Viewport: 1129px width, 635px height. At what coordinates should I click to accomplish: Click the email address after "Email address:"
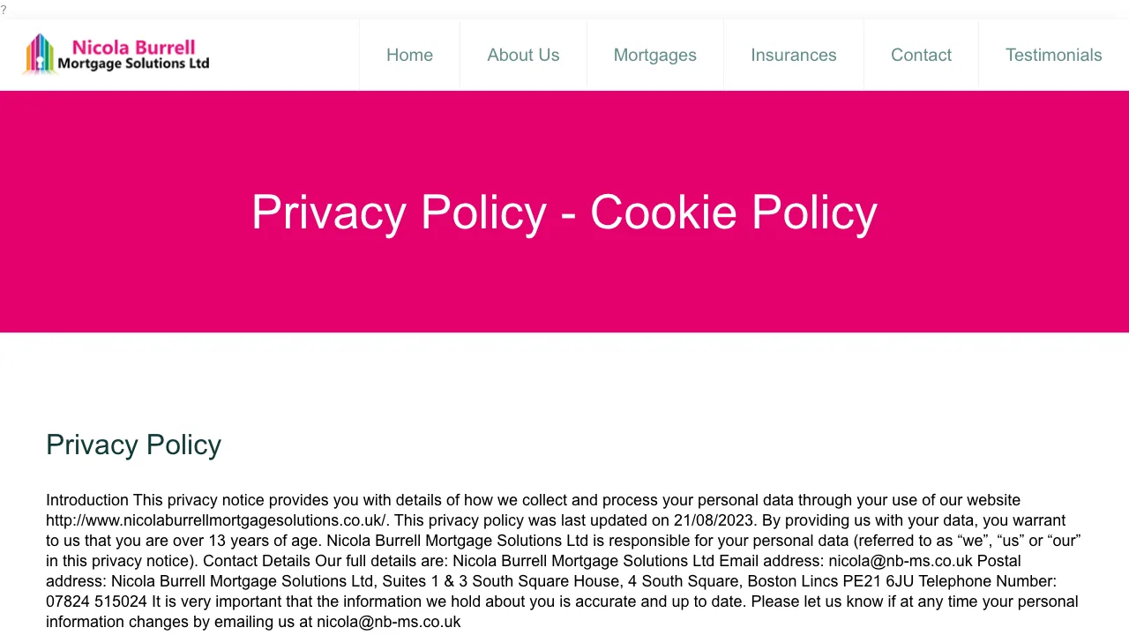[900, 561]
